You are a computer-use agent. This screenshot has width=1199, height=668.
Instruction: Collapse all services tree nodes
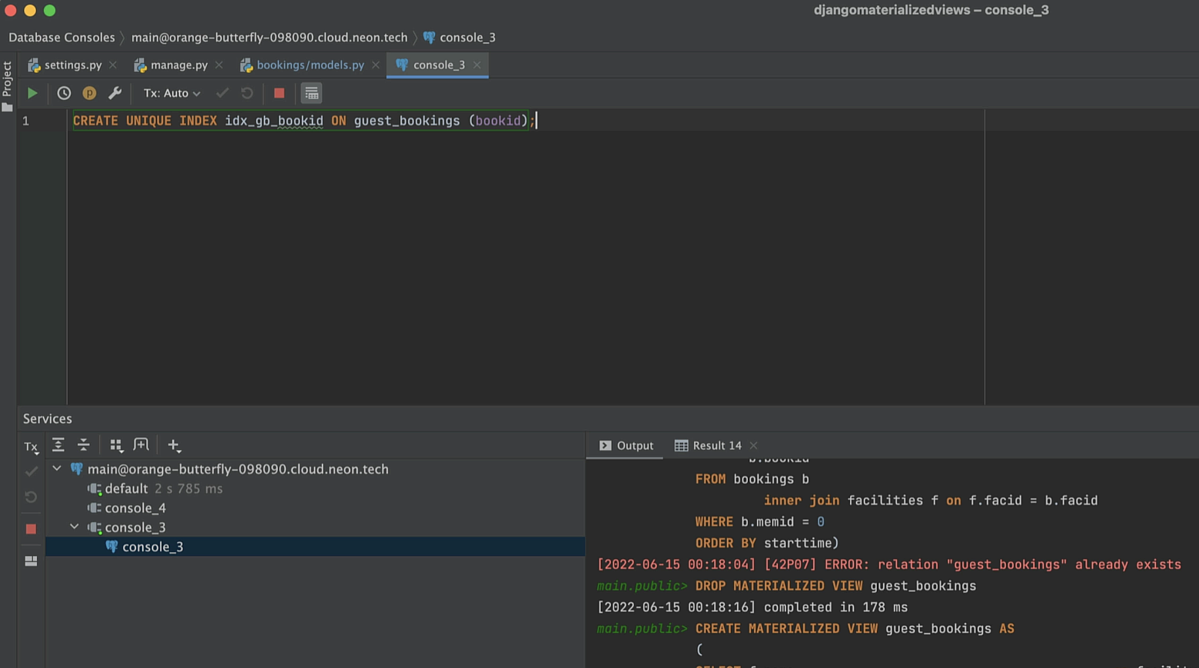[84, 445]
